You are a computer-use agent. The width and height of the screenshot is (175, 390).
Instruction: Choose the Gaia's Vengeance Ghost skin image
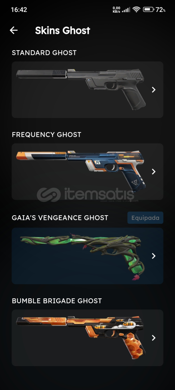coord(82,256)
